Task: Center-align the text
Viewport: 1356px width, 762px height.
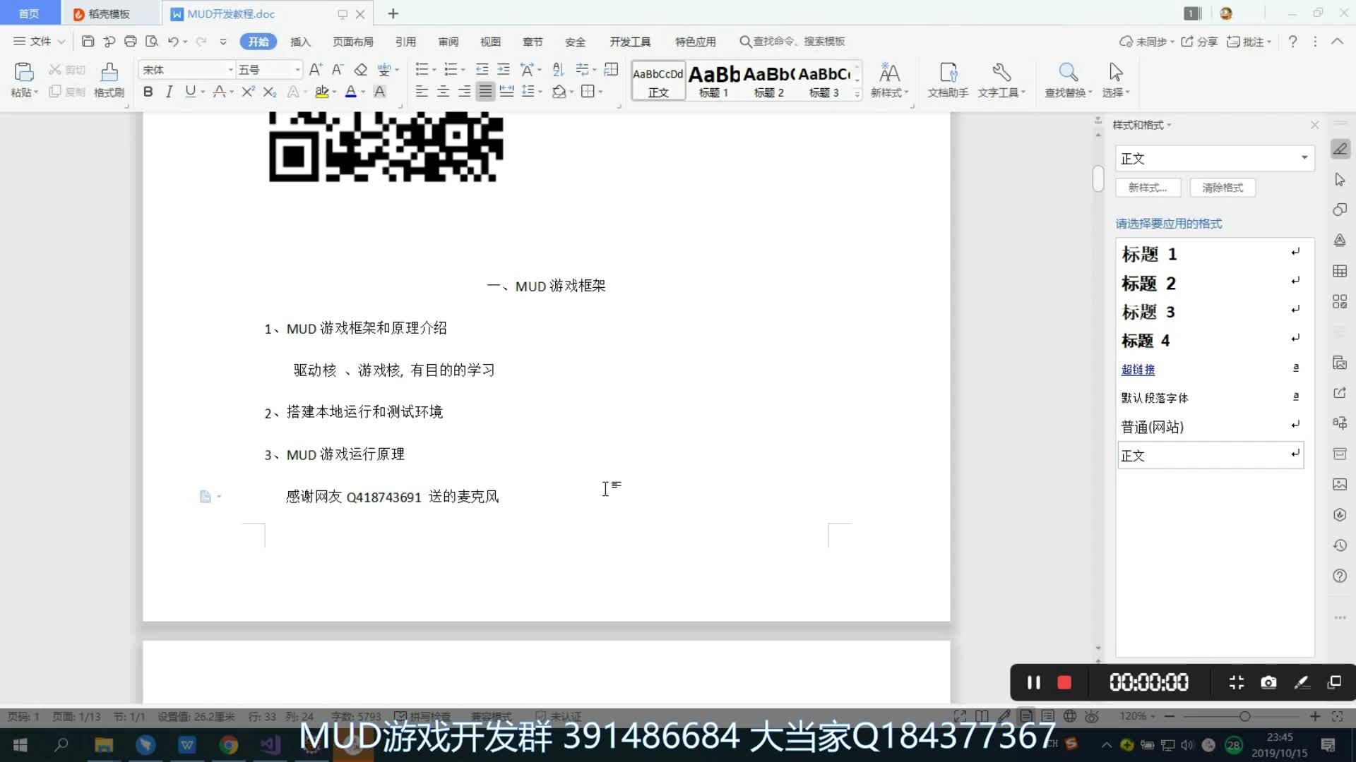Action: [443, 92]
